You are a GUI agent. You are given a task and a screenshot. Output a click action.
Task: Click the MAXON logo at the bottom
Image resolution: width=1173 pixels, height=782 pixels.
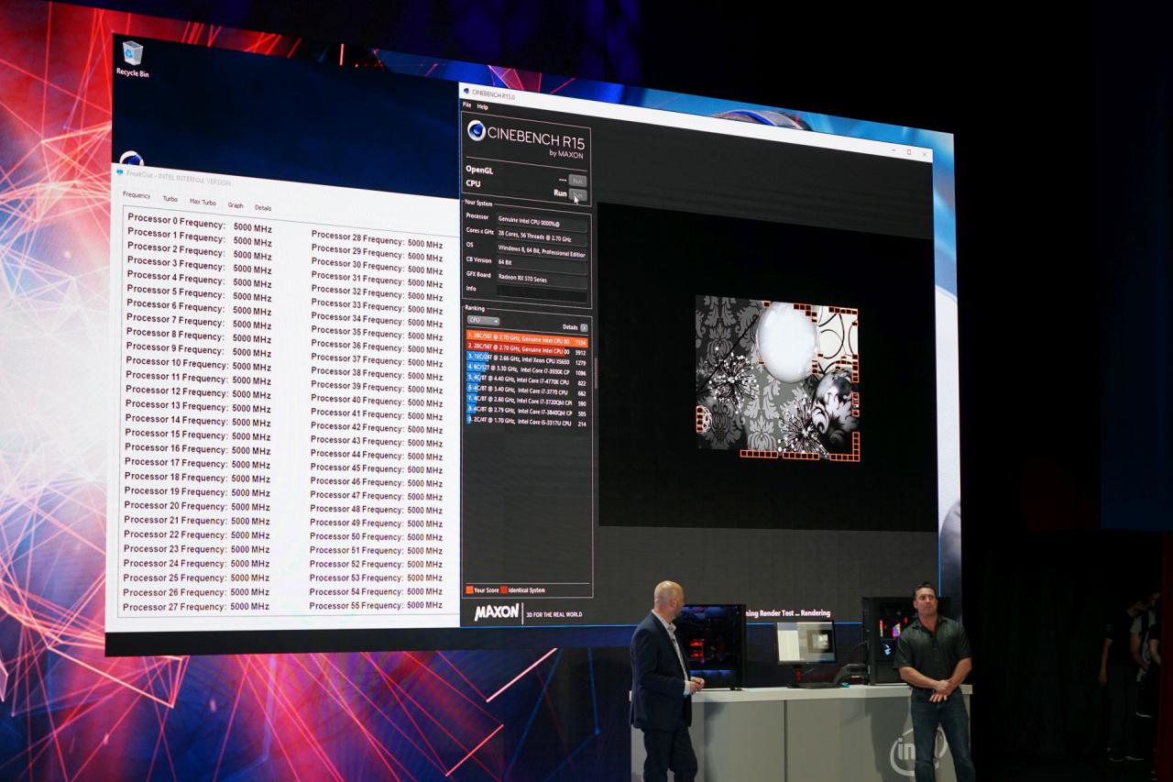pyautogui.click(x=497, y=611)
